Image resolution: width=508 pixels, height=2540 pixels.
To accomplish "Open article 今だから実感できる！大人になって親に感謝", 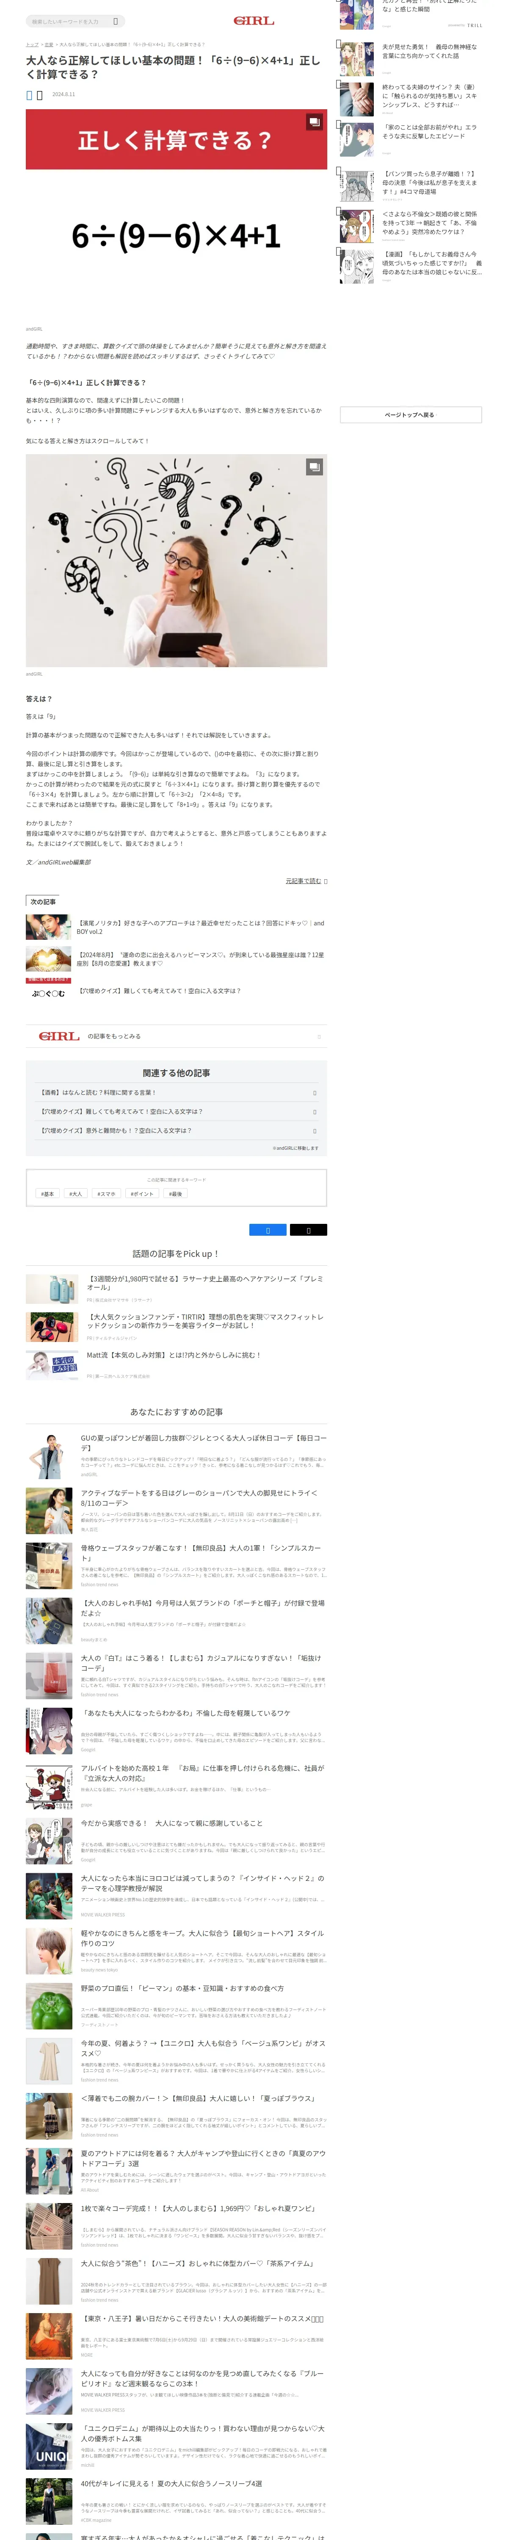I will tap(171, 1823).
